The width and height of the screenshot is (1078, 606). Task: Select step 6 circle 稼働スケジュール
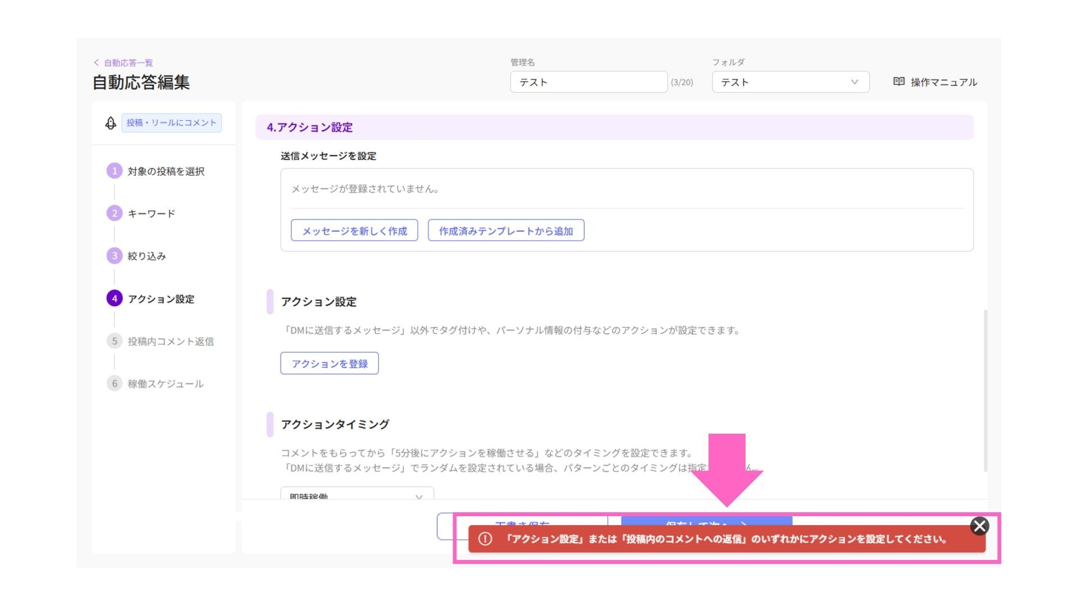(x=115, y=384)
